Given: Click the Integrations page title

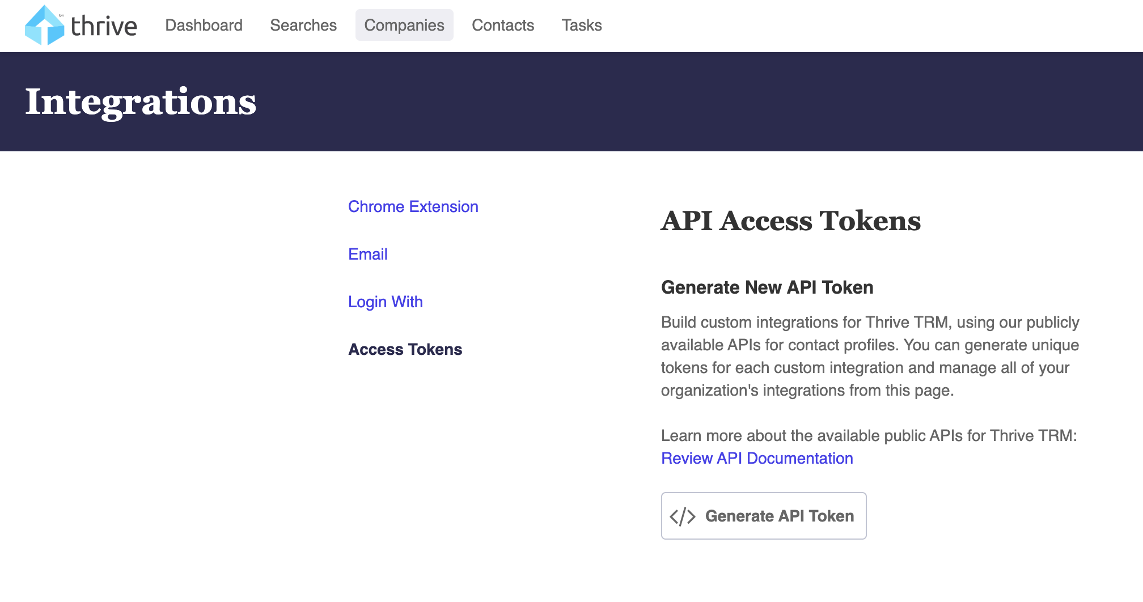Looking at the screenshot, I should click(141, 102).
